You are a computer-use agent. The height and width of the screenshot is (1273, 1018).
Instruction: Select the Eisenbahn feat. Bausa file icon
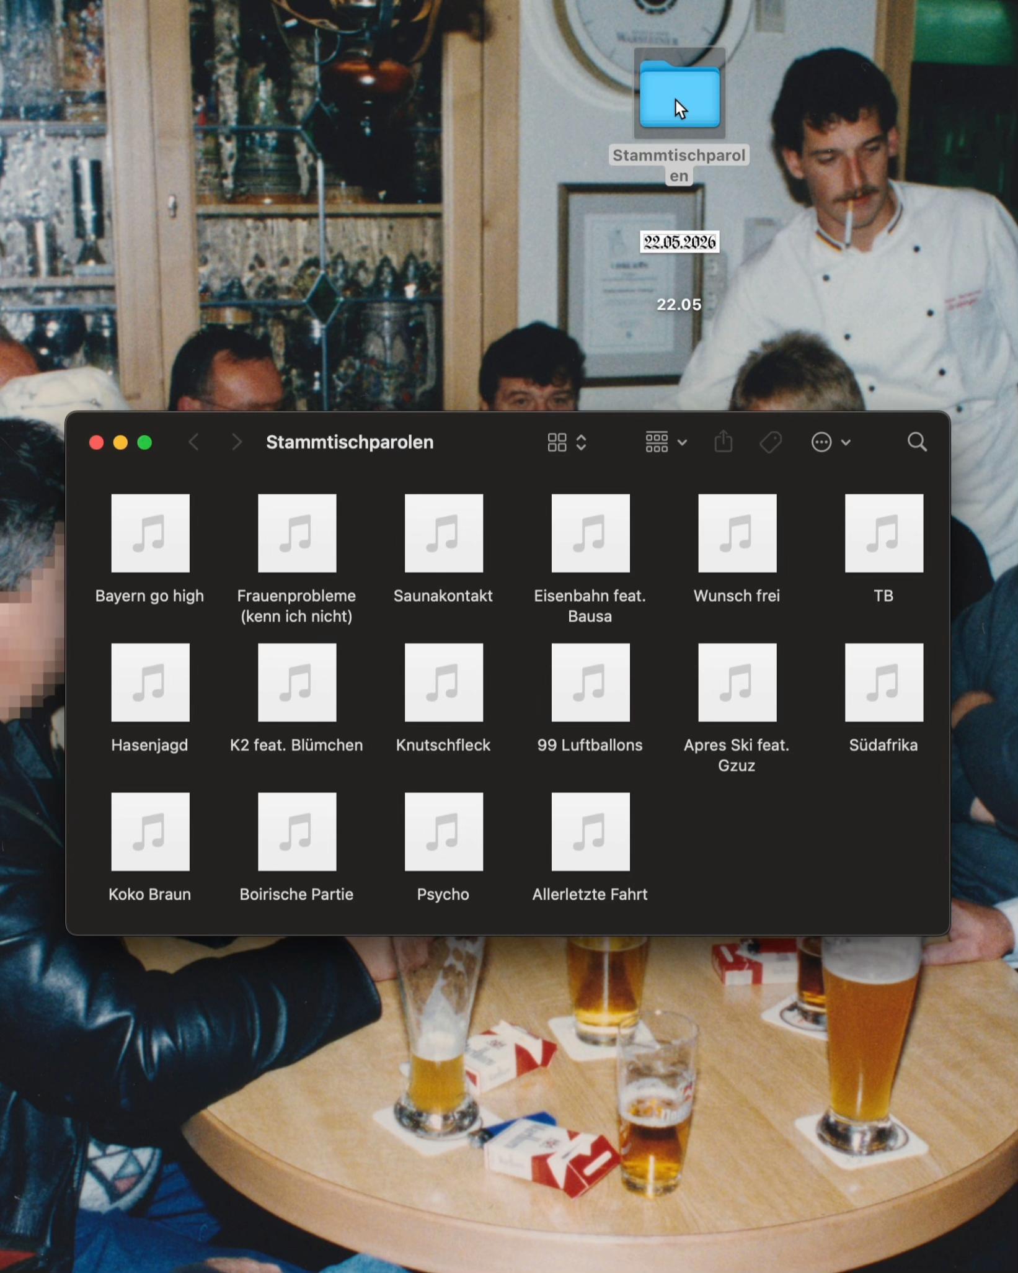(x=590, y=533)
